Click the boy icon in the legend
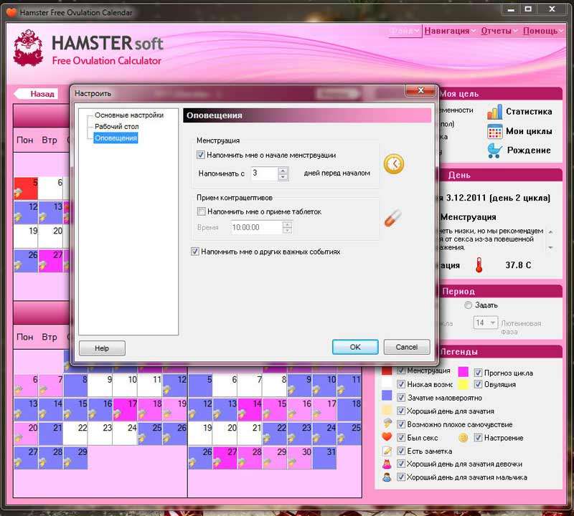The height and width of the screenshot is (516, 574). [387, 477]
